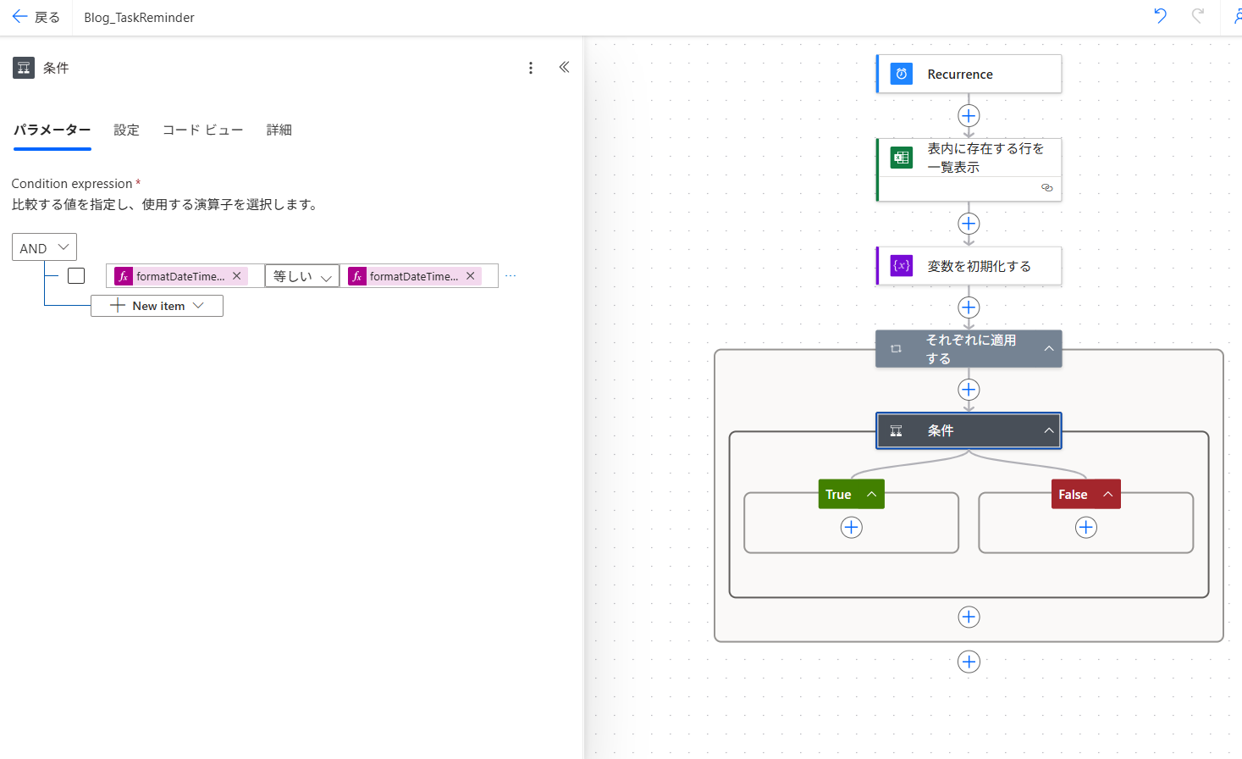Expand the New item dropdown
Screen dimensions: 1242x759
[157, 306]
